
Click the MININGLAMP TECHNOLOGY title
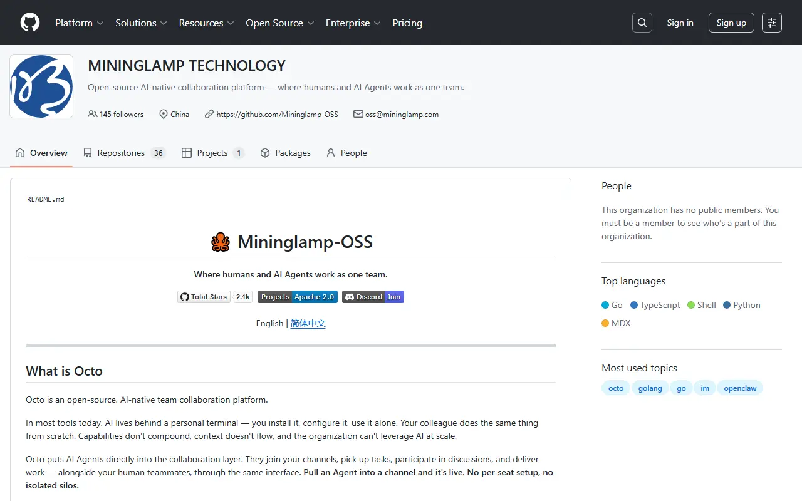[187, 65]
